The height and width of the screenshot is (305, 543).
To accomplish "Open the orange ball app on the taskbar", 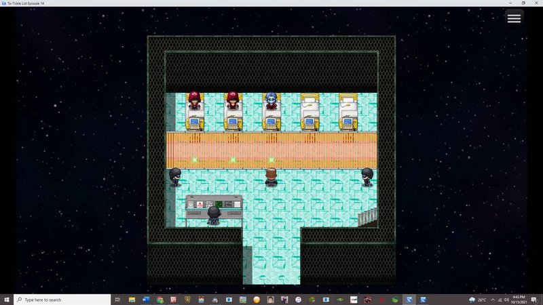I will 257,300.
